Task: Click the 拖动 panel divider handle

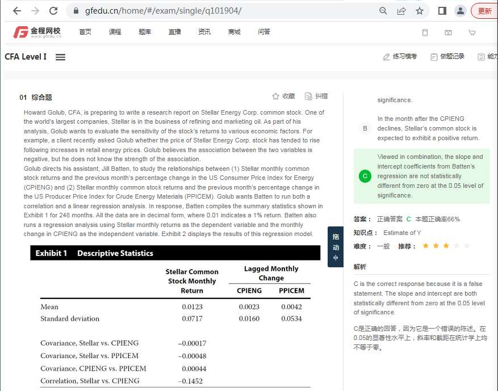Action: pos(336,247)
